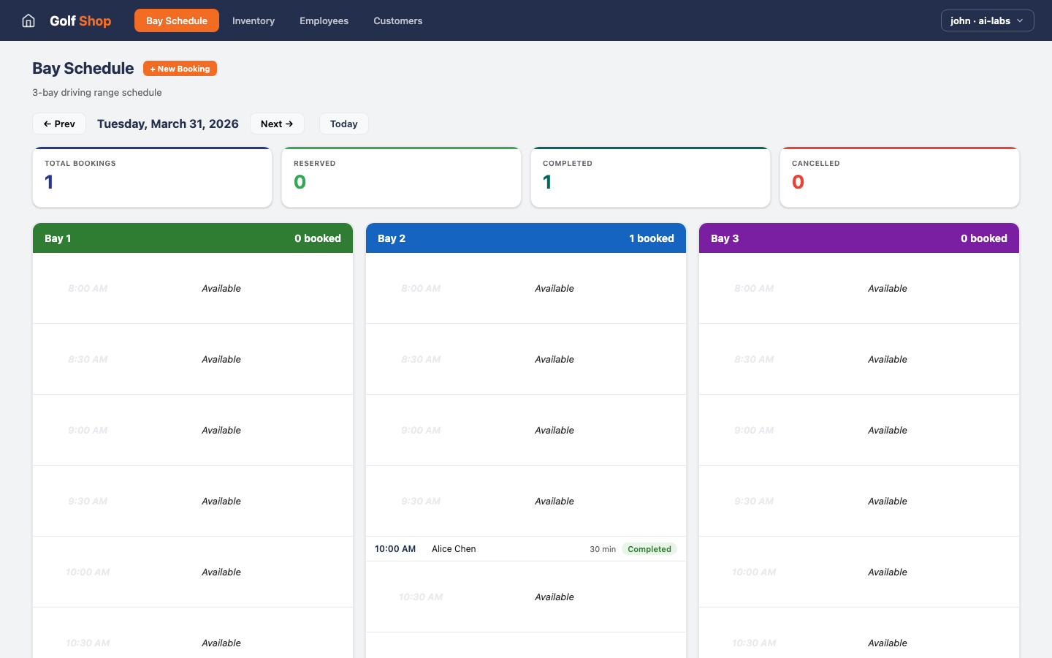Select Bay 1 8:00 AM available slot
This screenshot has height=658, width=1052.
coord(193,289)
